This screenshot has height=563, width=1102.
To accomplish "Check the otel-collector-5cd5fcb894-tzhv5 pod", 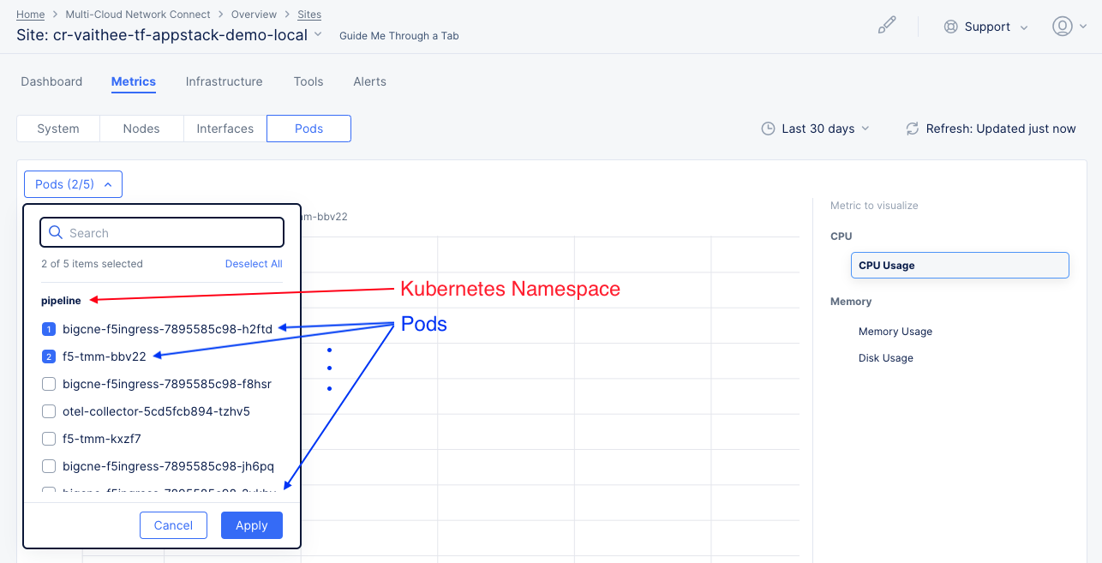I will coord(49,410).
